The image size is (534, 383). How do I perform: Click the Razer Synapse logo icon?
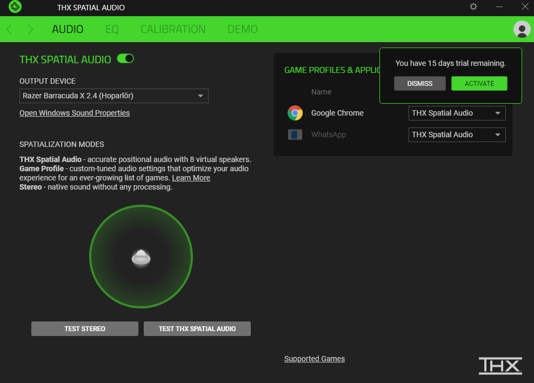(x=15, y=6)
